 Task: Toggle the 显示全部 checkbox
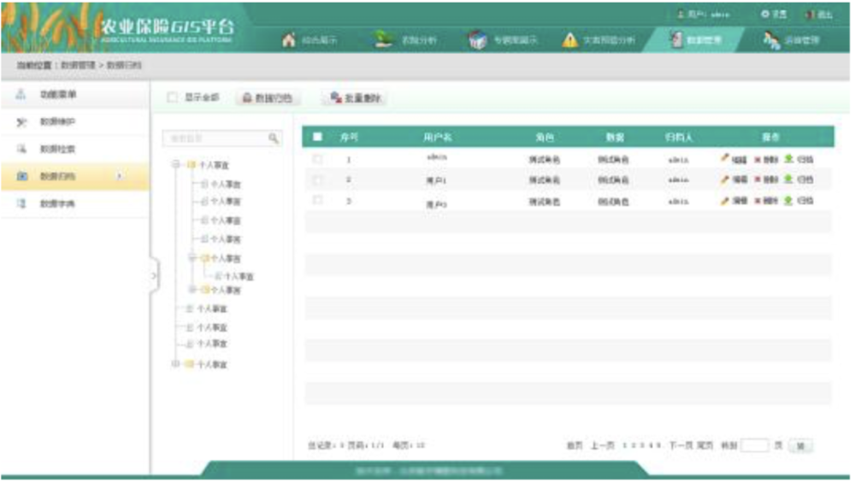pyautogui.click(x=173, y=97)
